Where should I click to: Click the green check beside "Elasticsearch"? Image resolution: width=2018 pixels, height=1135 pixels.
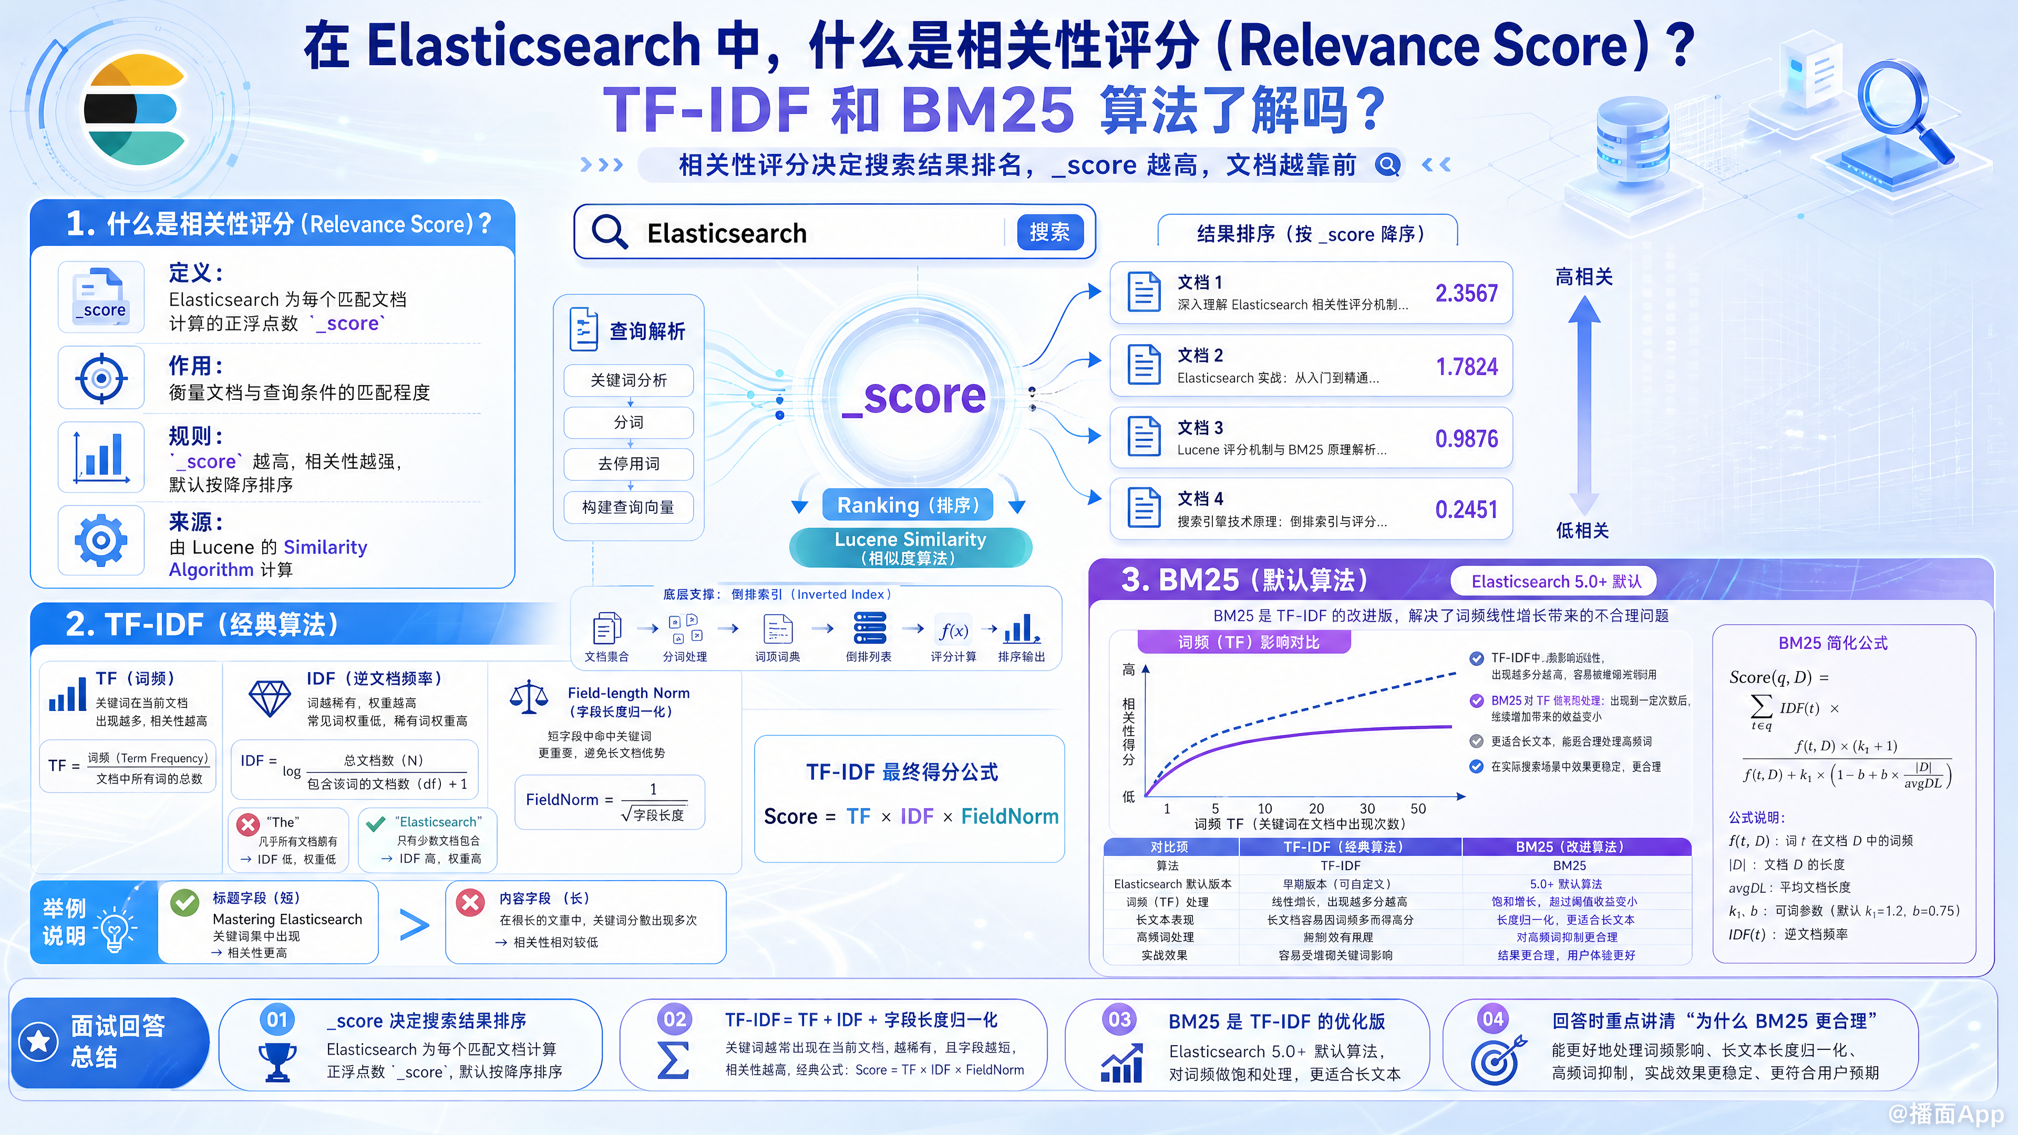point(376,823)
